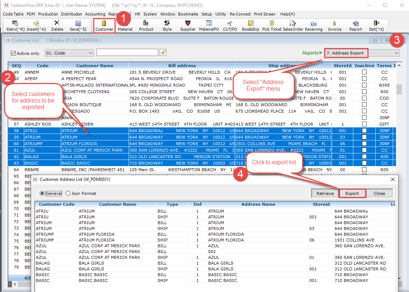
Task: Uncheck the Active only checkbox
Action: (x=13, y=53)
